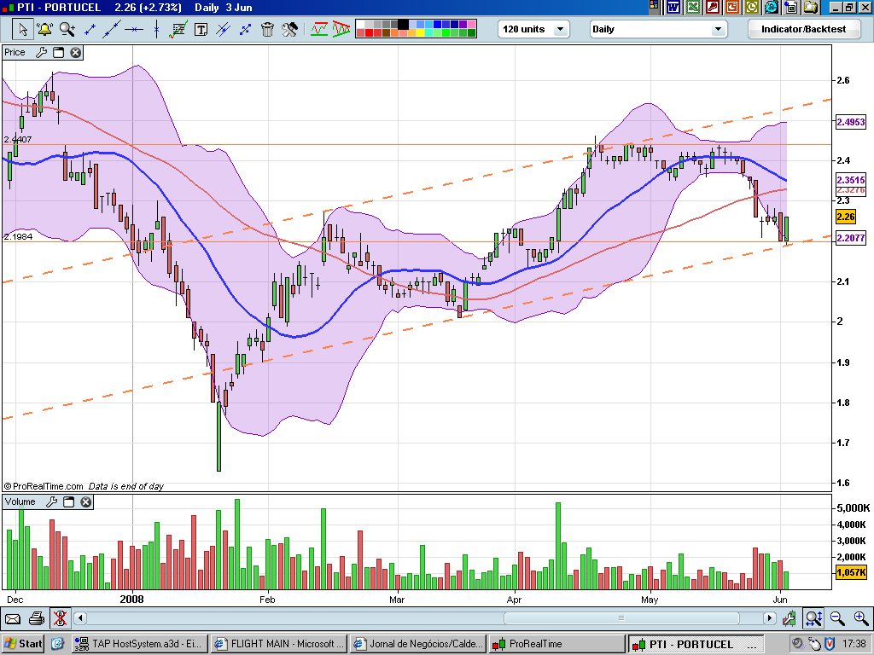Click the quick launch Internet Explorer icon
This screenshot has height=655, width=874.
57,644
